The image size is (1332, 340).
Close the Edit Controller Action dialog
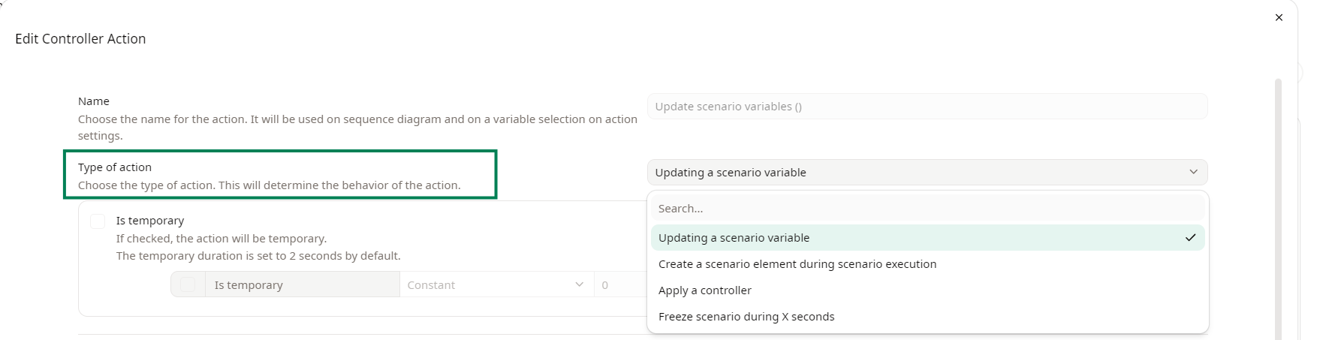pyautogui.click(x=1279, y=17)
